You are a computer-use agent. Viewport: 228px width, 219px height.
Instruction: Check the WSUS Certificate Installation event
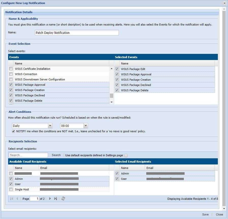pos(11,69)
